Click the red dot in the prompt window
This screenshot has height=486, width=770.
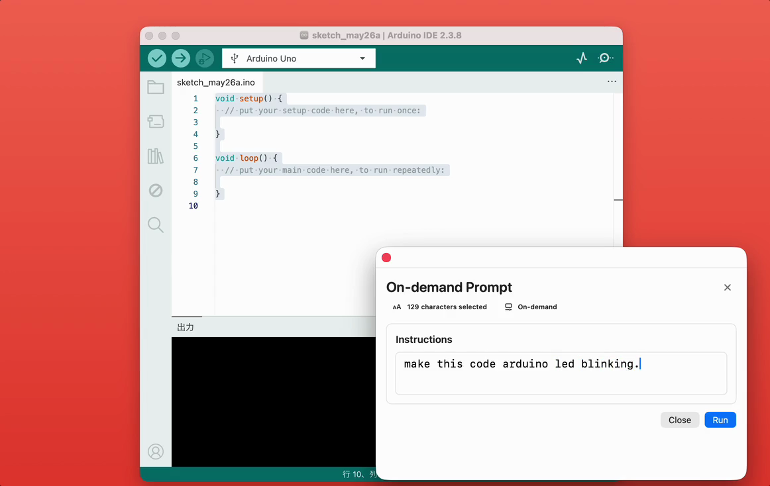(x=386, y=258)
